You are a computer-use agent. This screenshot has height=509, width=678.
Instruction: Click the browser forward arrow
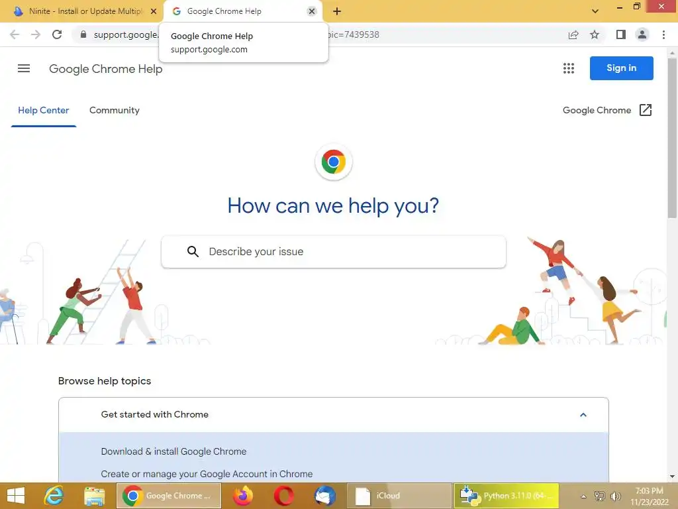pyautogui.click(x=36, y=34)
